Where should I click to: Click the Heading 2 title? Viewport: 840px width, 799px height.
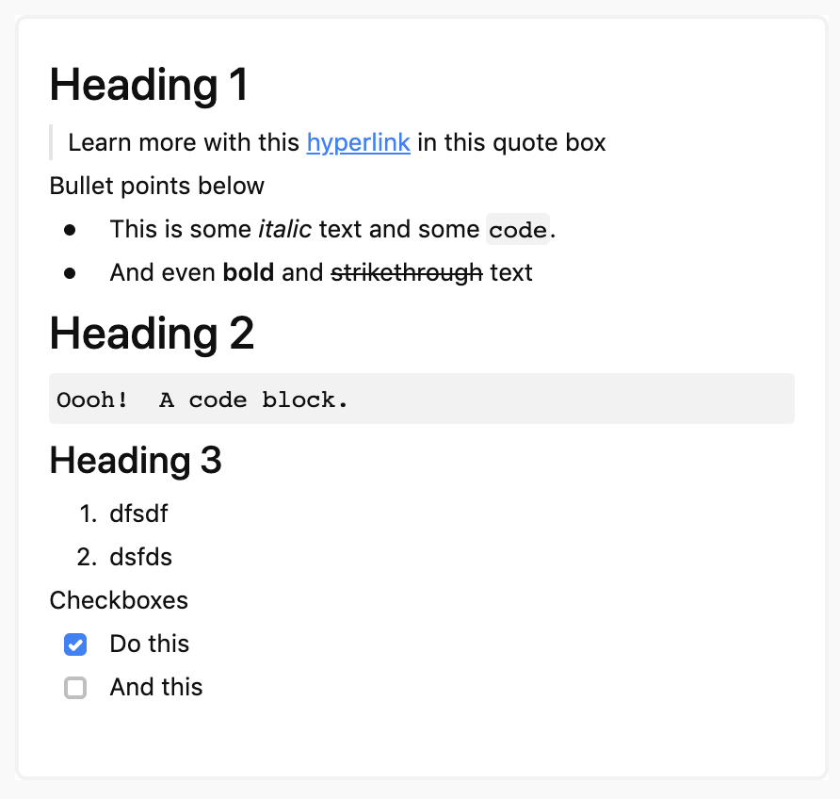pos(152,334)
